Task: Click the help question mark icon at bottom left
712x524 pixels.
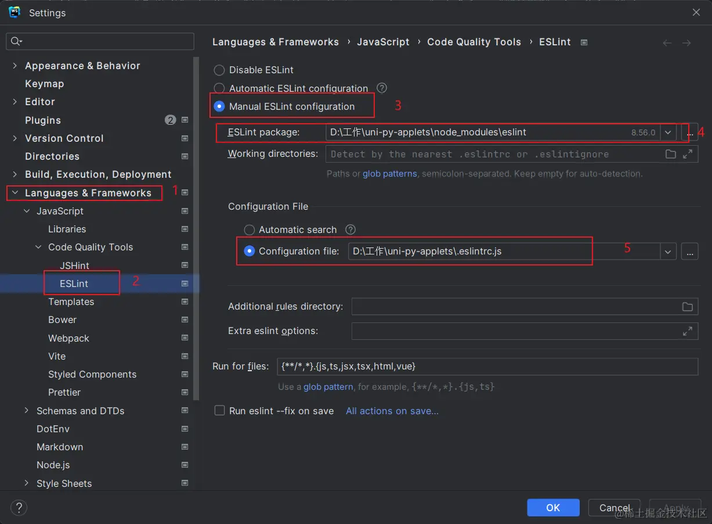Action: pyautogui.click(x=19, y=507)
